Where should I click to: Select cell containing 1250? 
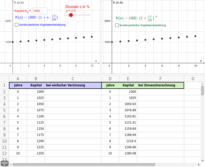(x=36, y=153)
